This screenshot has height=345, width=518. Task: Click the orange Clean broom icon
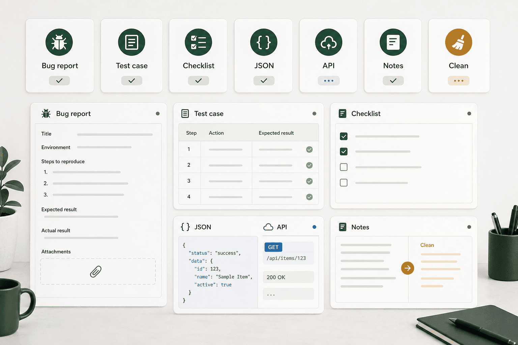(459, 42)
